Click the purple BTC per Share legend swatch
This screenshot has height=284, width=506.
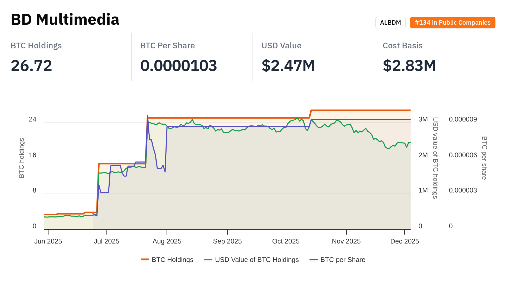click(314, 260)
